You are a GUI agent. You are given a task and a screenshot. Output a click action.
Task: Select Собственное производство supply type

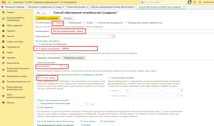[x=96, y=23]
